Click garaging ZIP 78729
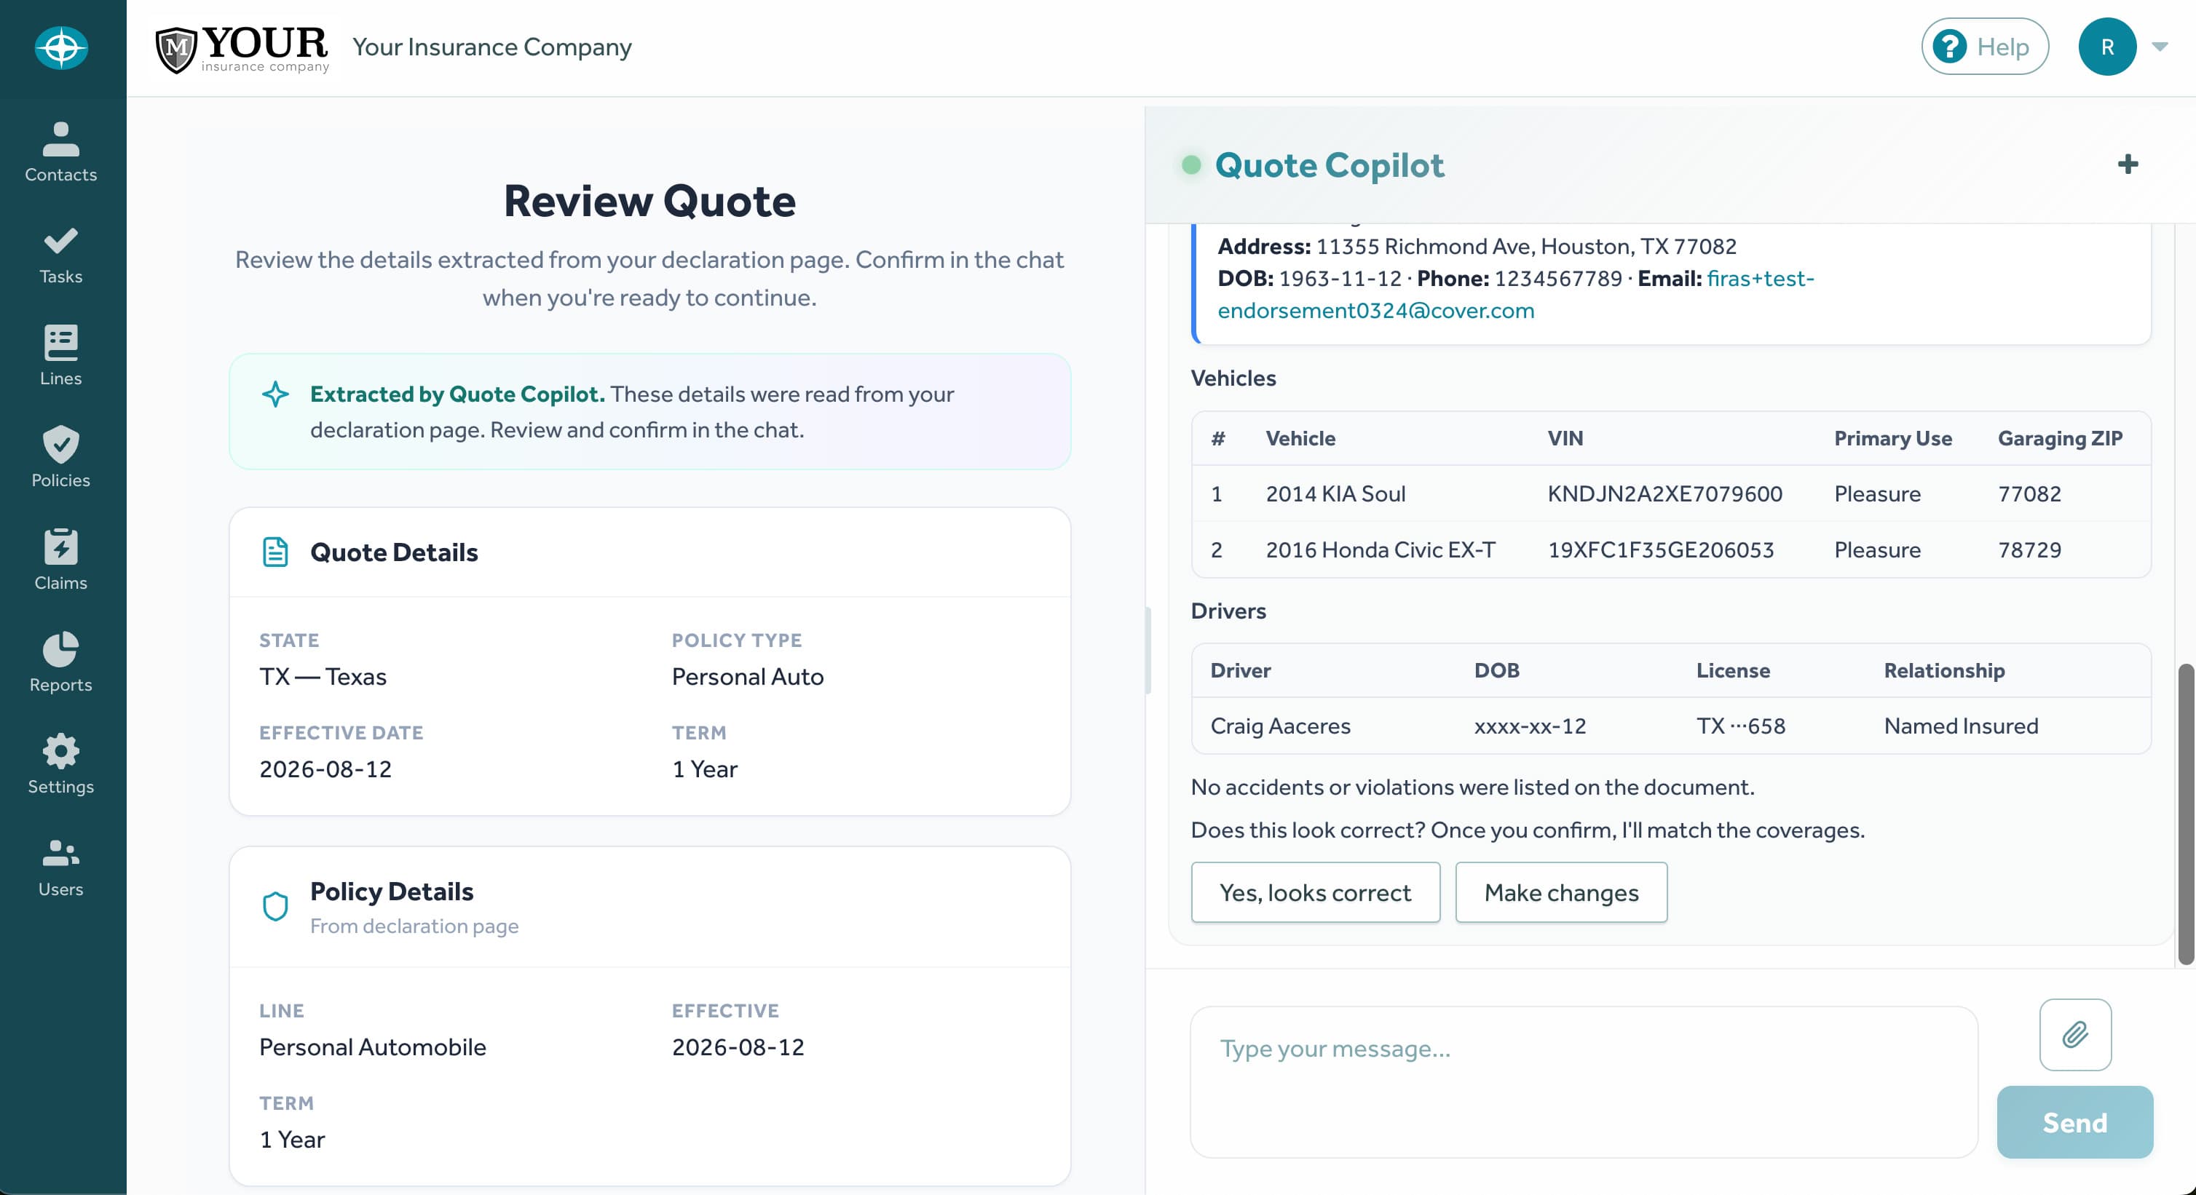Viewport: 2196px width, 1195px height. click(x=2029, y=549)
